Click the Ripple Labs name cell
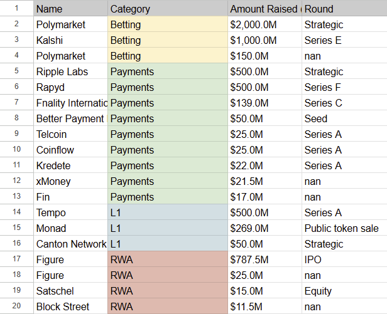This screenshot has width=387, height=314. pyautogui.click(x=70, y=71)
